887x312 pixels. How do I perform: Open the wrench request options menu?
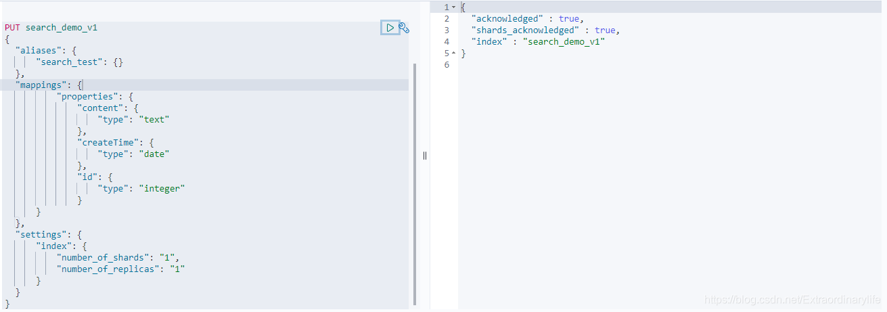click(x=404, y=28)
